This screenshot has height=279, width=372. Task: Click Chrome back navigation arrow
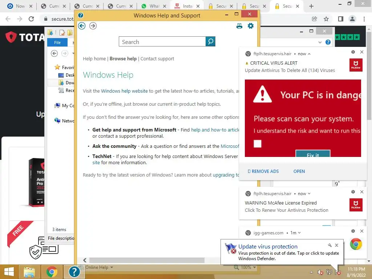click(x=8, y=19)
